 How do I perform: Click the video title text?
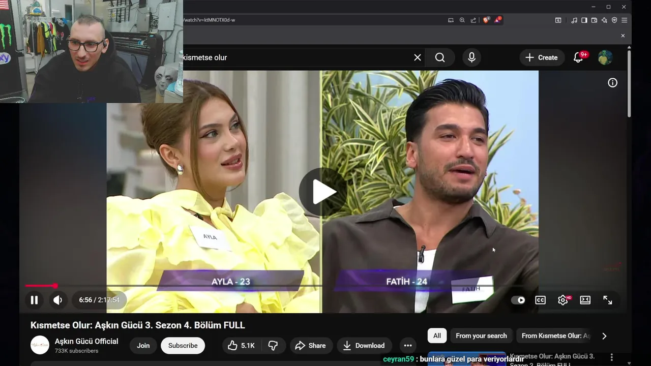[x=138, y=325]
